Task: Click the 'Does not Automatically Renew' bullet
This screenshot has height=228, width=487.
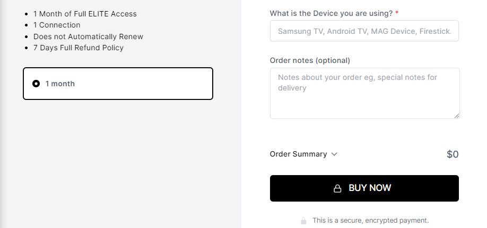Action: [x=88, y=37]
